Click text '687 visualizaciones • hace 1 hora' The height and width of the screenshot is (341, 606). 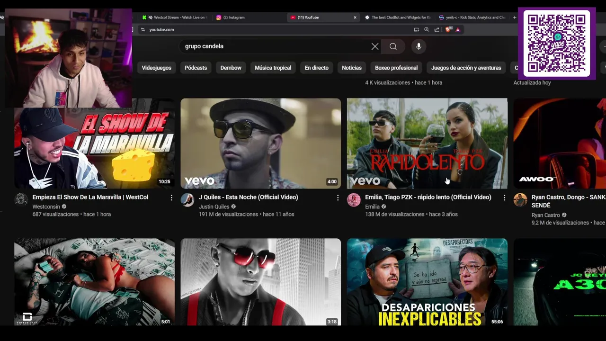[x=71, y=215]
